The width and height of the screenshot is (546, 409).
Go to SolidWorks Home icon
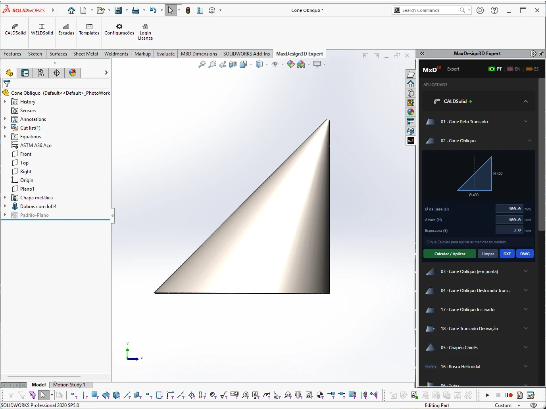(x=71, y=10)
